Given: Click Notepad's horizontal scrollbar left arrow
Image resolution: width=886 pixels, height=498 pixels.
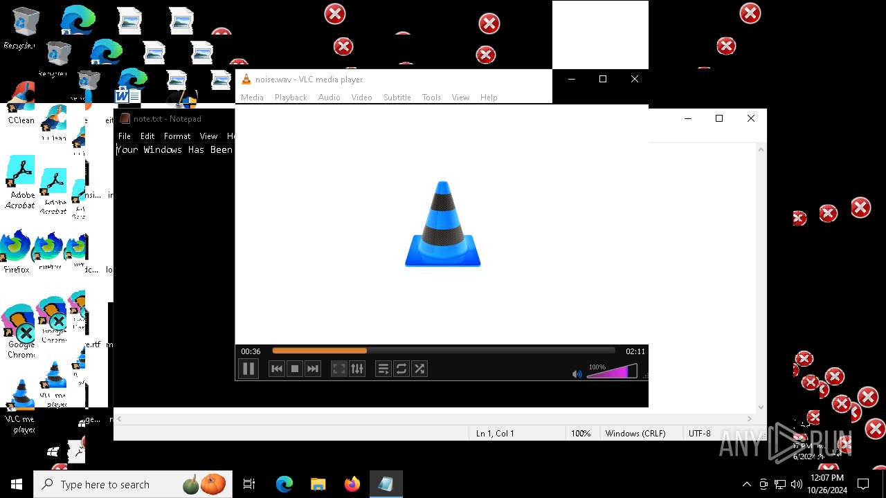Looking at the screenshot, I should pos(119,418).
